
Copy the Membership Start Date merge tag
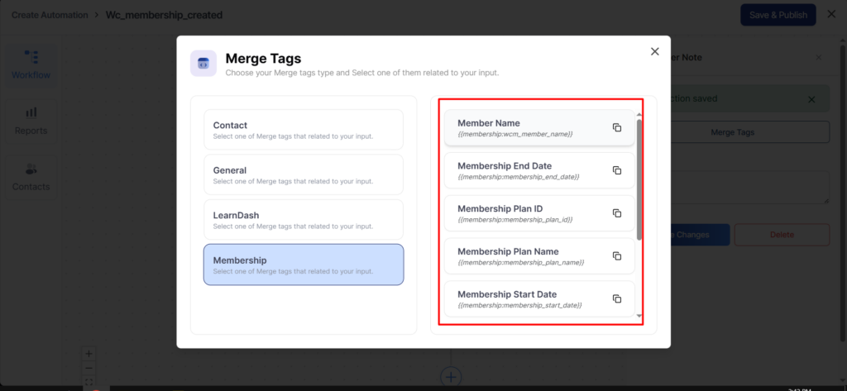pyautogui.click(x=616, y=299)
